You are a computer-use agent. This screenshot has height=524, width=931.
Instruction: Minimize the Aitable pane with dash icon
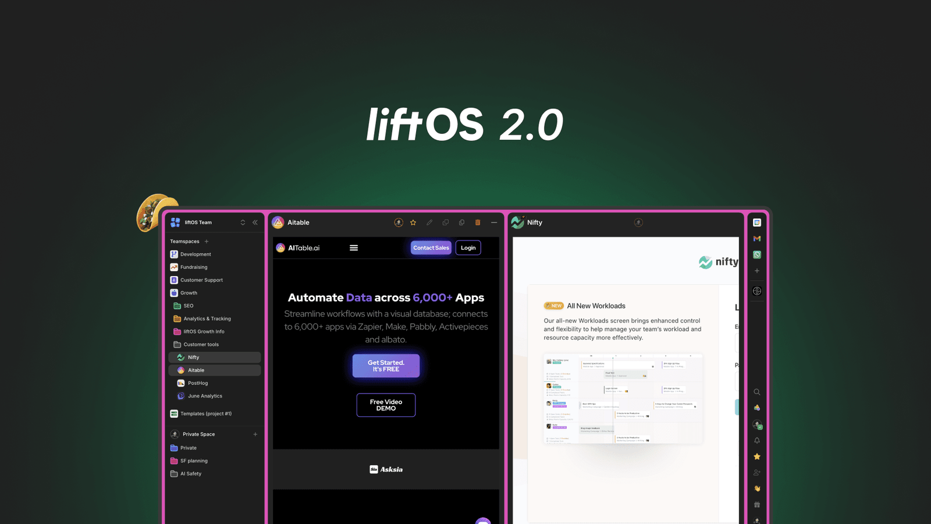[x=494, y=222]
